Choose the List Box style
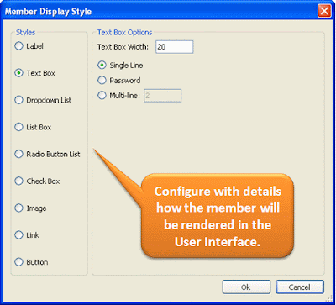The image size is (336, 305). coord(18,127)
